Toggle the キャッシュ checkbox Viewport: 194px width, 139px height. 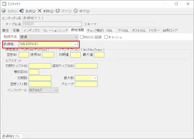(x=106, y=37)
